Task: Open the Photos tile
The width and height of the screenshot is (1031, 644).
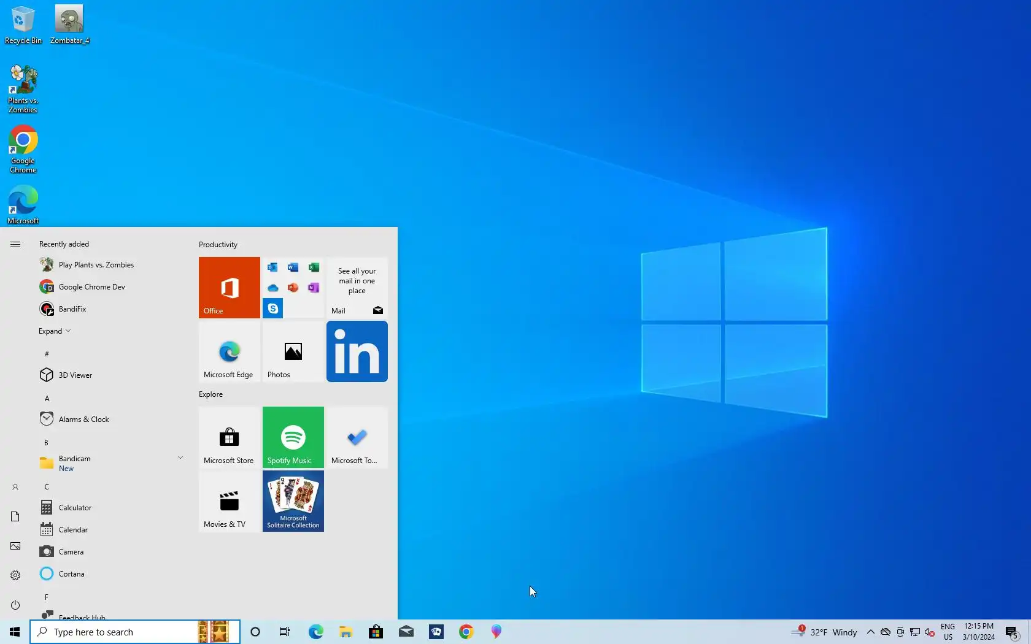Action: click(293, 351)
